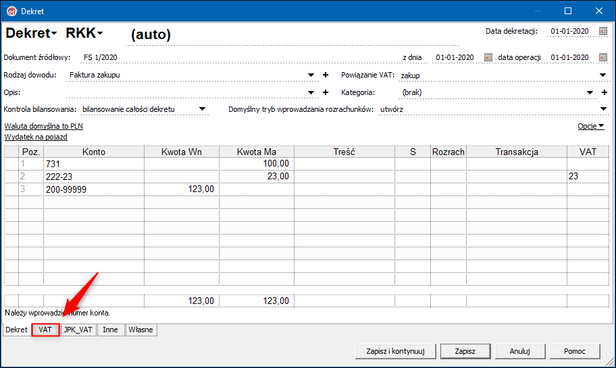The width and height of the screenshot is (616, 368).
Task: Select account cell 200-99999
Action: click(x=93, y=189)
